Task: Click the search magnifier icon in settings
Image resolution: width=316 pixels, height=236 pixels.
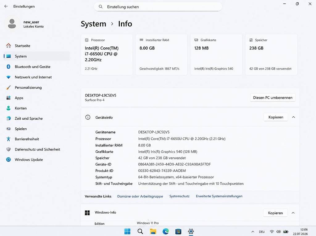Action: tap(101, 7)
